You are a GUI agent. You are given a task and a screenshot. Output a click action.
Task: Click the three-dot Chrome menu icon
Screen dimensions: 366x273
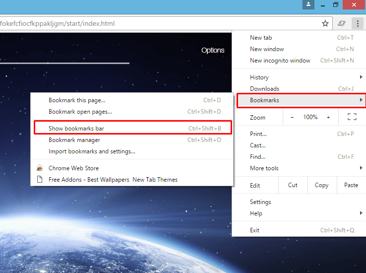click(x=357, y=23)
